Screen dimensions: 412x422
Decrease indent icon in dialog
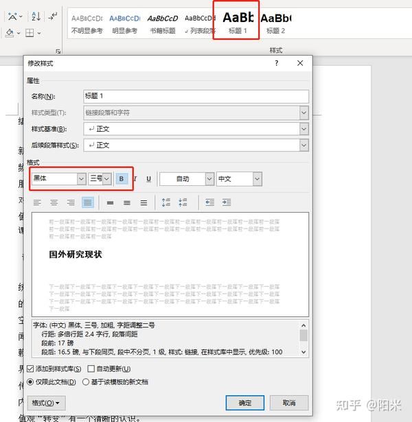click(209, 202)
